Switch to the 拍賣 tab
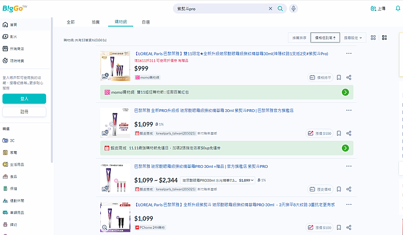 coord(96,22)
